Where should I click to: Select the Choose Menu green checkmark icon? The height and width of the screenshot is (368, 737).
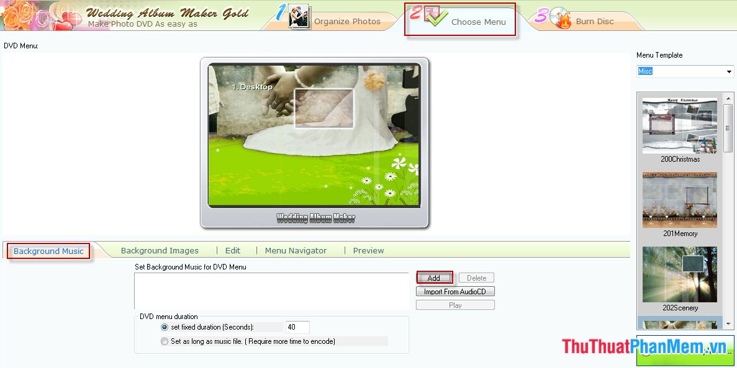[x=435, y=19]
